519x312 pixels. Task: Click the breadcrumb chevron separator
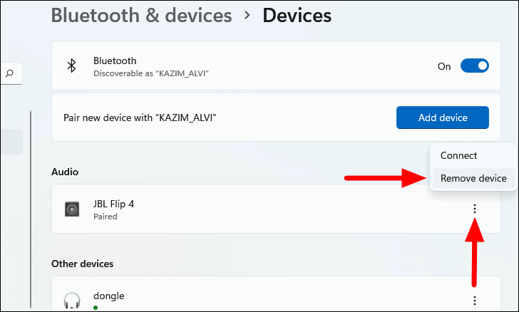tap(247, 15)
